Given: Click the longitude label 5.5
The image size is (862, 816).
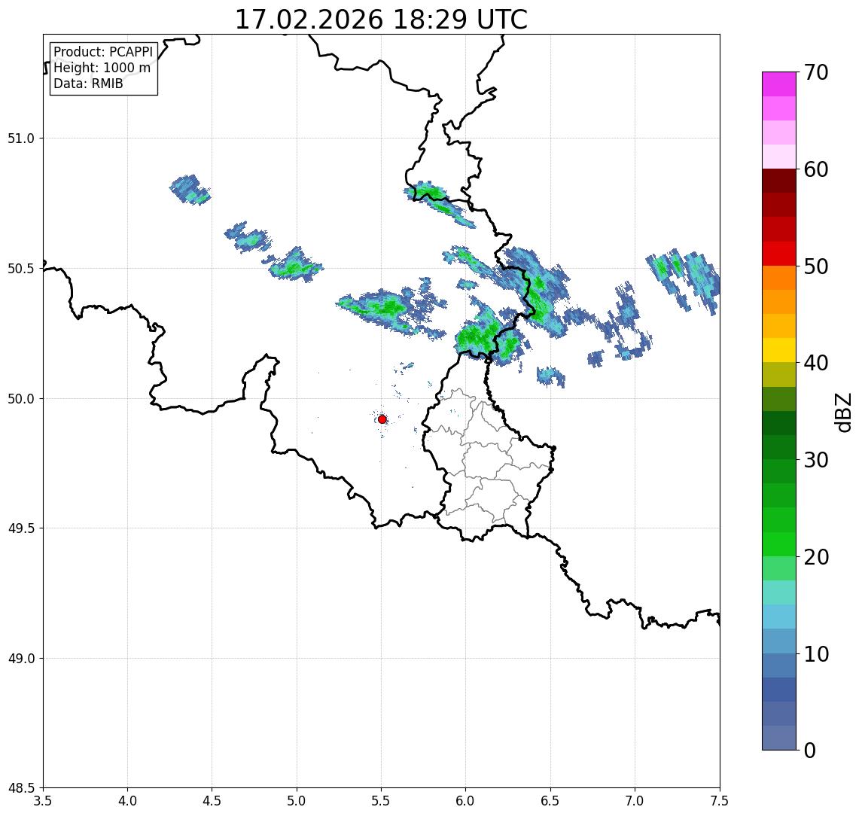Looking at the screenshot, I should (x=382, y=801).
